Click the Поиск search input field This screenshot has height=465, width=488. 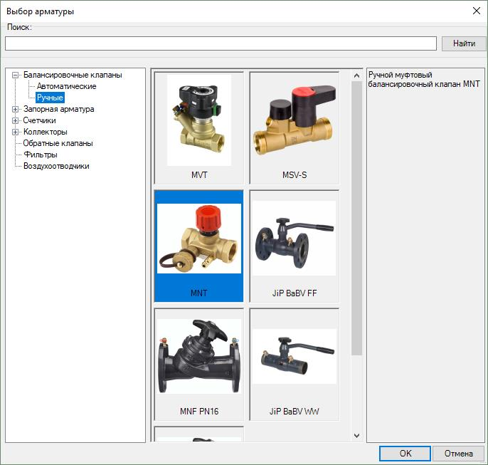[221, 43]
